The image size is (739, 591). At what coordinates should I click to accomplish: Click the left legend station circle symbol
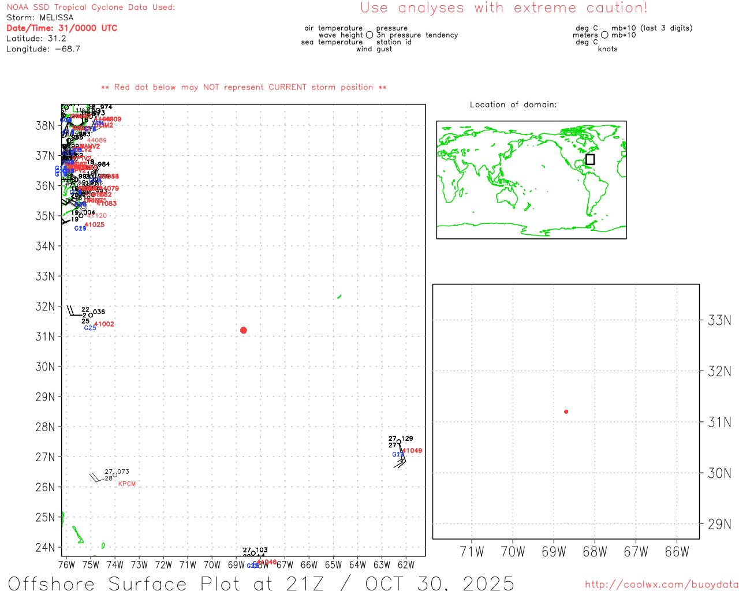click(x=369, y=35)
